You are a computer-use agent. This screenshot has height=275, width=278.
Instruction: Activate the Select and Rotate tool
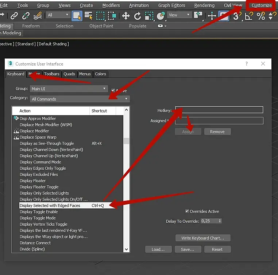pyautogui.click(x=138, y=16)
